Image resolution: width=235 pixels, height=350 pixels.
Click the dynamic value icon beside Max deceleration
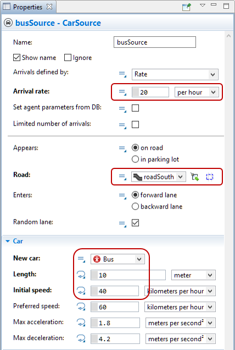pos(81,338)
